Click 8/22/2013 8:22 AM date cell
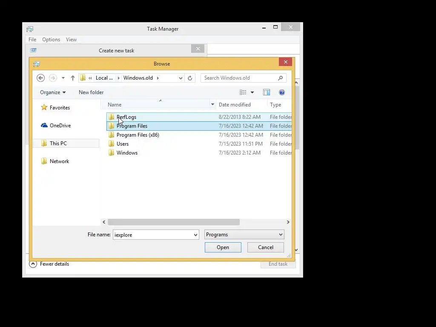The image size is (436, 327). [x=240, y=117]
